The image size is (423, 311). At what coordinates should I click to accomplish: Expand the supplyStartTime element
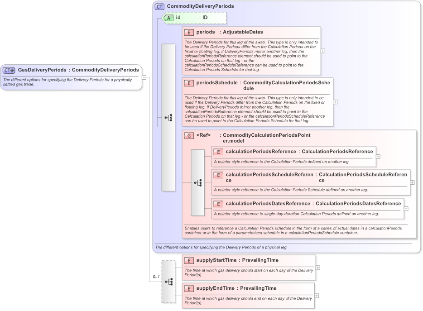click(x=318, y=268)
